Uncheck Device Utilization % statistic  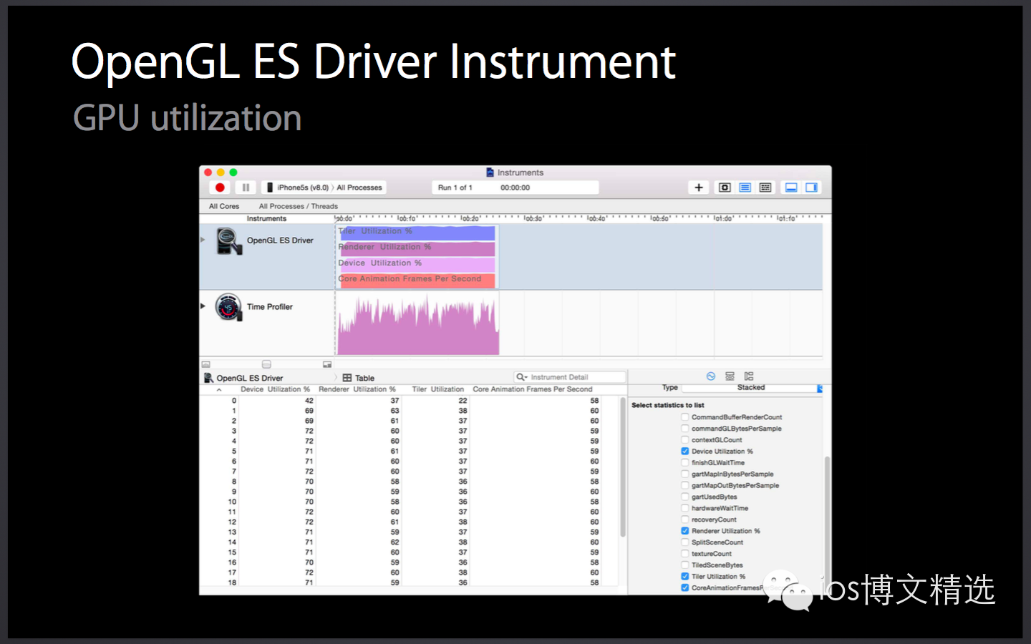(685, 452)
